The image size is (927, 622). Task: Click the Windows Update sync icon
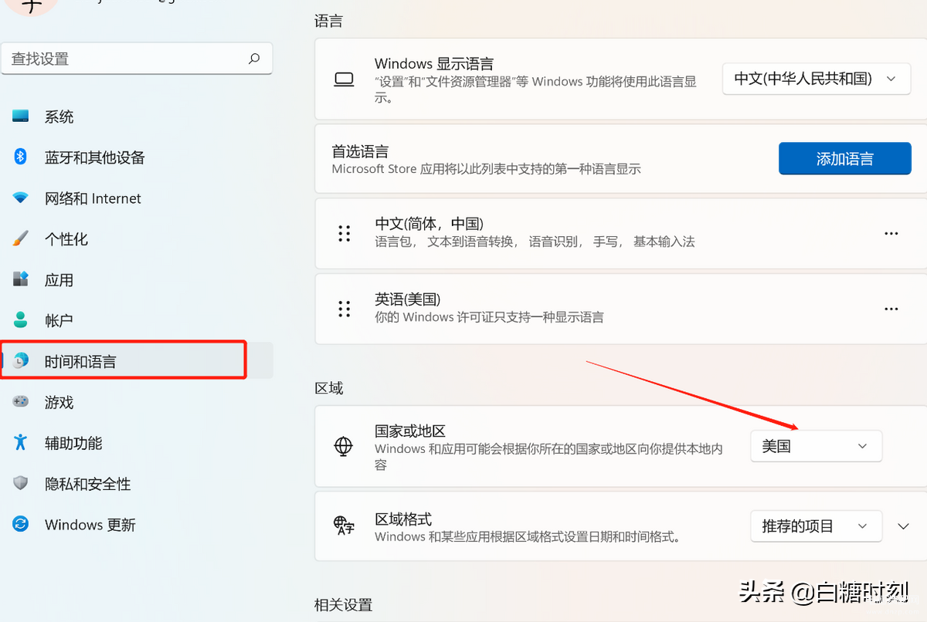(21, 524)
